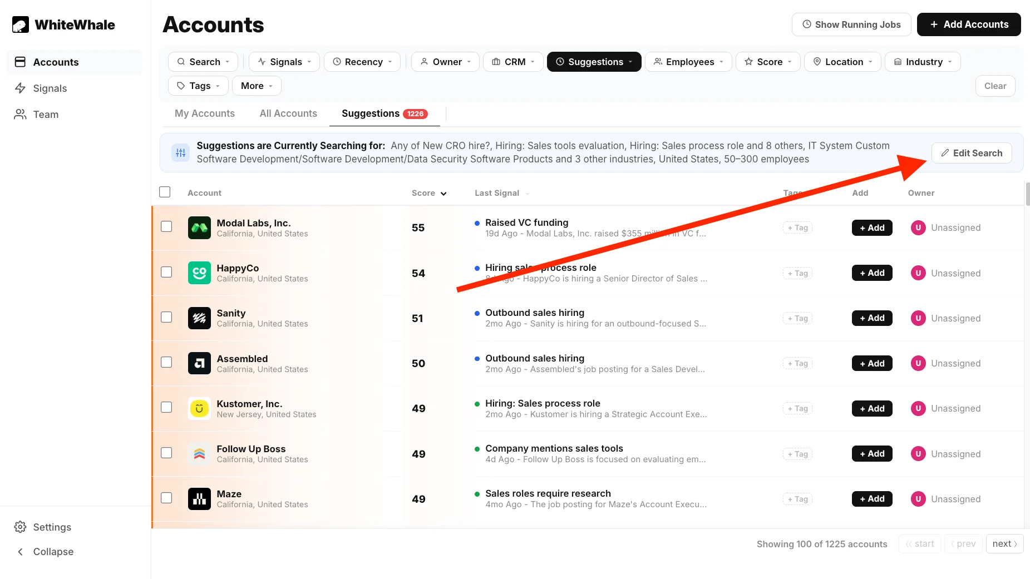Viewport: 1030px width, 579px height.
Task: Open the Search filter dropdown
Action: 203,62
